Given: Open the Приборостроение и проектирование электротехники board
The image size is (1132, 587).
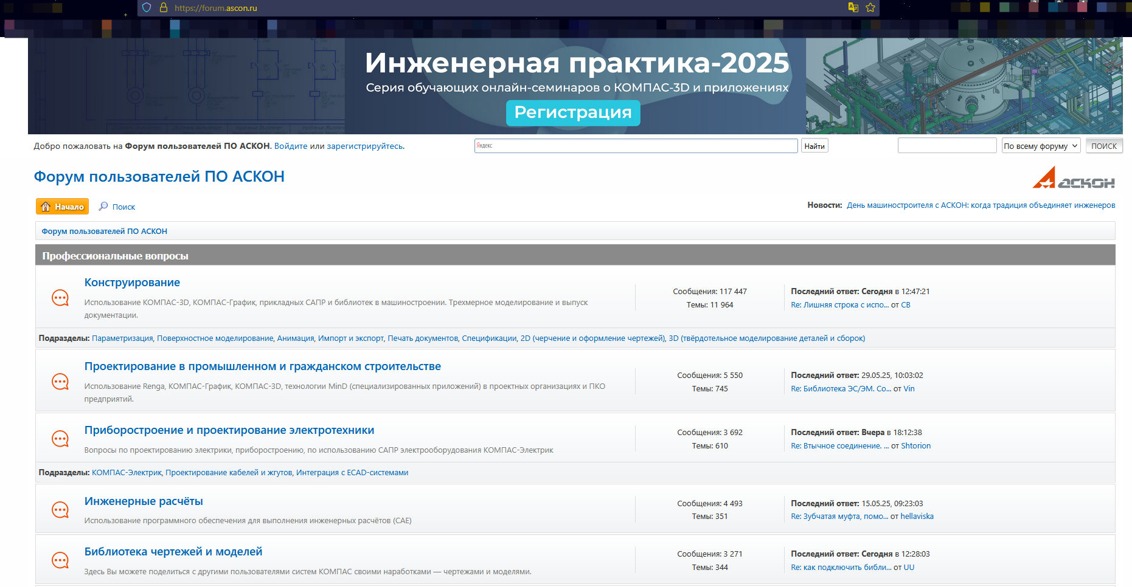Looking at the screenshot, I should (229, 430).
